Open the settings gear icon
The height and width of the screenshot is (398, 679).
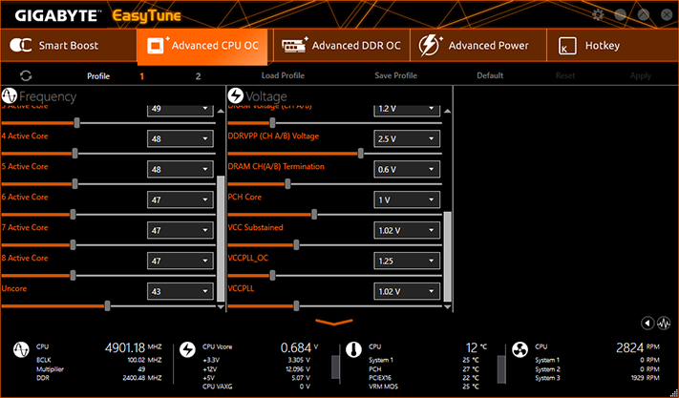point(598,14)
